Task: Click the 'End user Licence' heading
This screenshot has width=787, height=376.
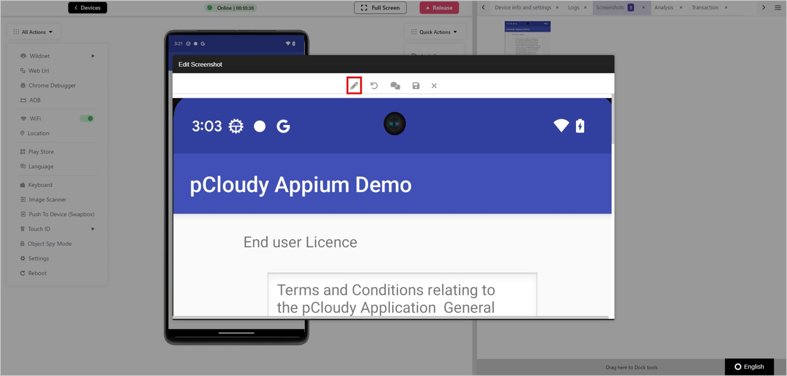Action: click(x=300, y=242)
